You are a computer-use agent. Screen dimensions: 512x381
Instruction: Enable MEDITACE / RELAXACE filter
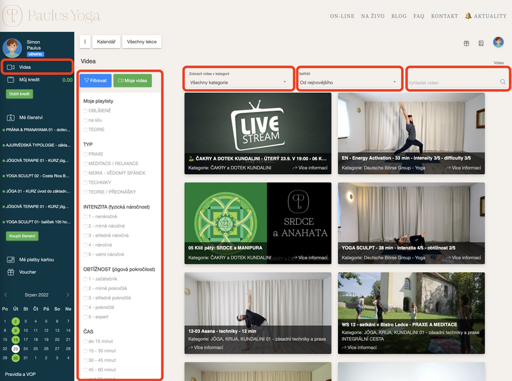click(x=85, y=164)
